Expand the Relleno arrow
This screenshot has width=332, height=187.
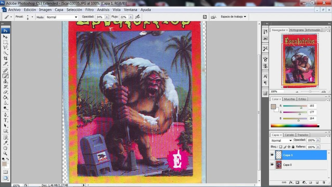pyautogui.click(x=318, y=147)
